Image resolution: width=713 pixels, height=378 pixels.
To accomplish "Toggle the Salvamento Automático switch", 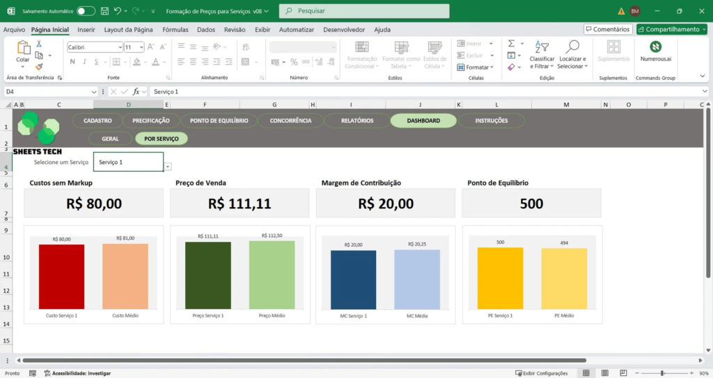I will [x=86, y=11].
